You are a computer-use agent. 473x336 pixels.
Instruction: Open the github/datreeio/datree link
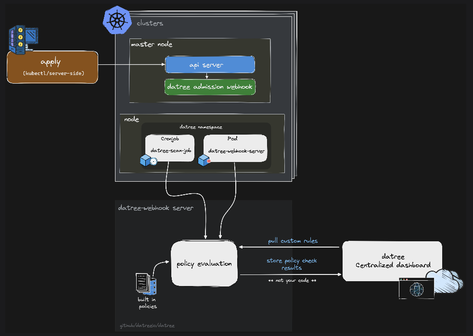(147, 325)
